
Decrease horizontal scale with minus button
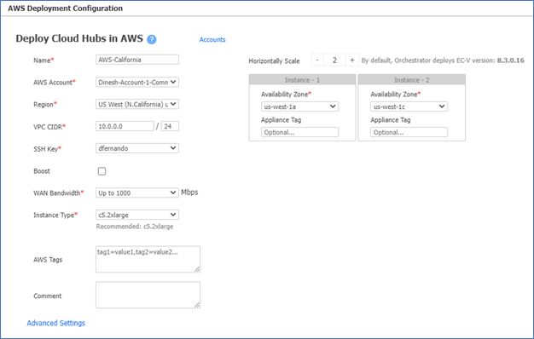pos(317,60)
